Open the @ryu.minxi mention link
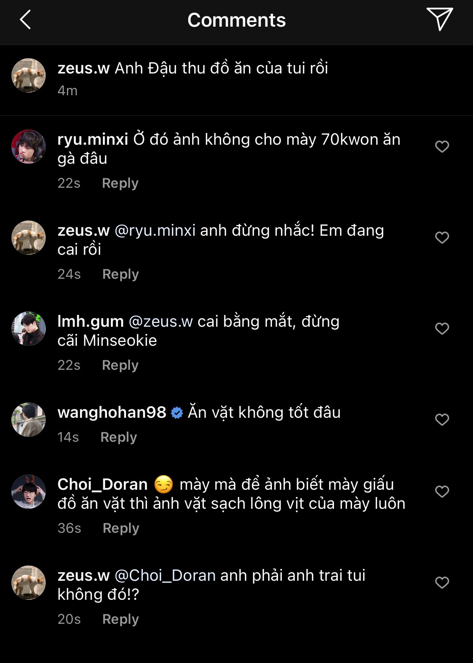This screenshot has width=473, height=663. click(x=155, y=230)
